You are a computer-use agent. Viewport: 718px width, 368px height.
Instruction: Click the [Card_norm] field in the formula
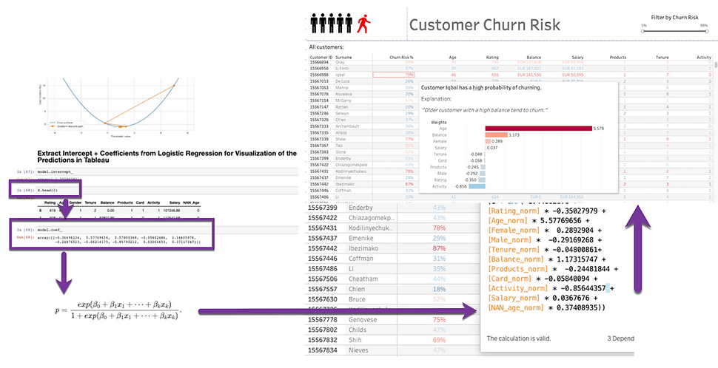pyautogui.click(x=510, y=279)
